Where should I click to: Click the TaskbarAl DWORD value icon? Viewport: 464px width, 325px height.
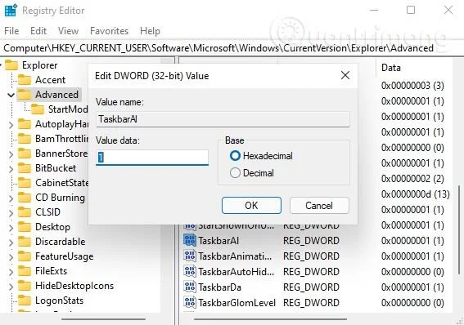pyautogui.click(x=190, y=241)
